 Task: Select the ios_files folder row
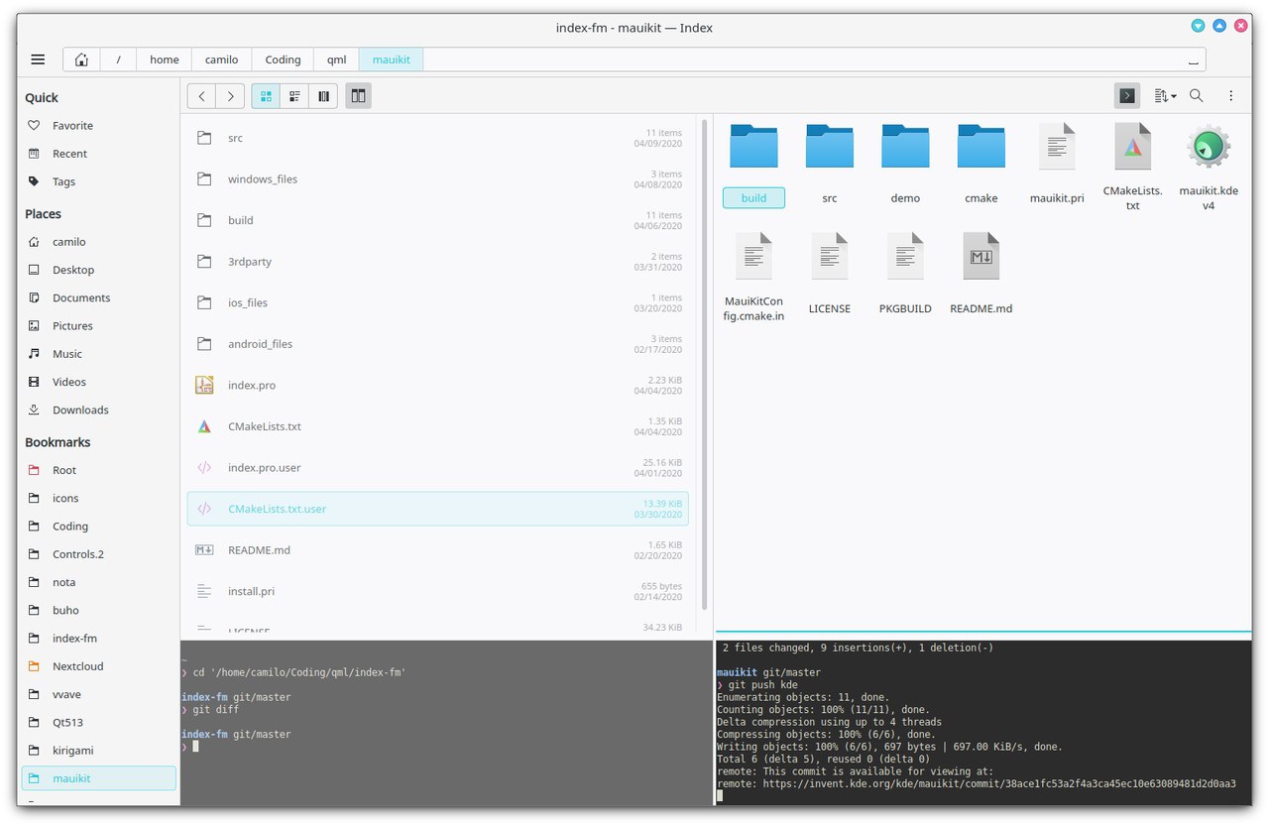[437, 302]
